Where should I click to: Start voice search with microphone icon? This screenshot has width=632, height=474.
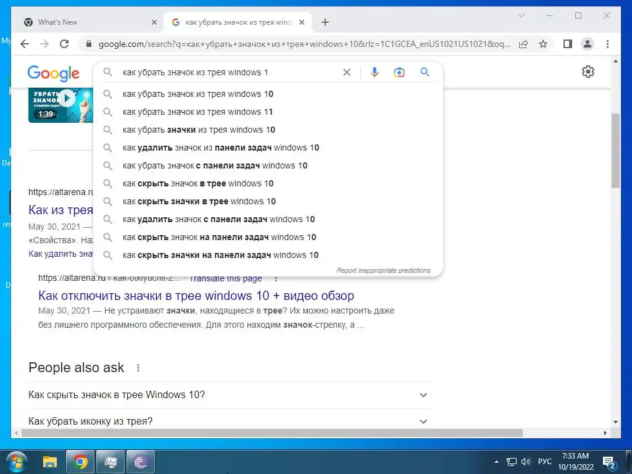tap(375, 72)
